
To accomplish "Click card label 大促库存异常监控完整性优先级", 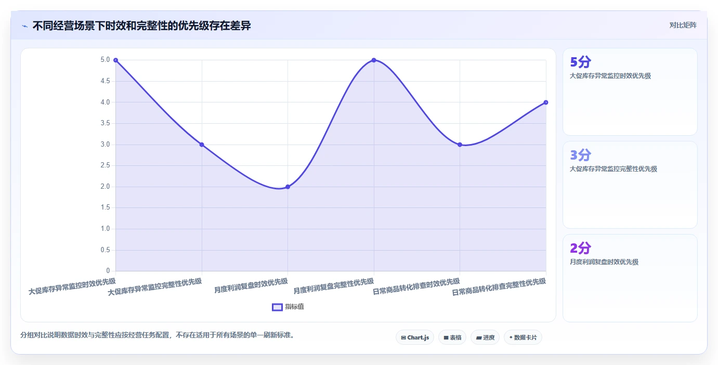I will [x=613, y=169].
